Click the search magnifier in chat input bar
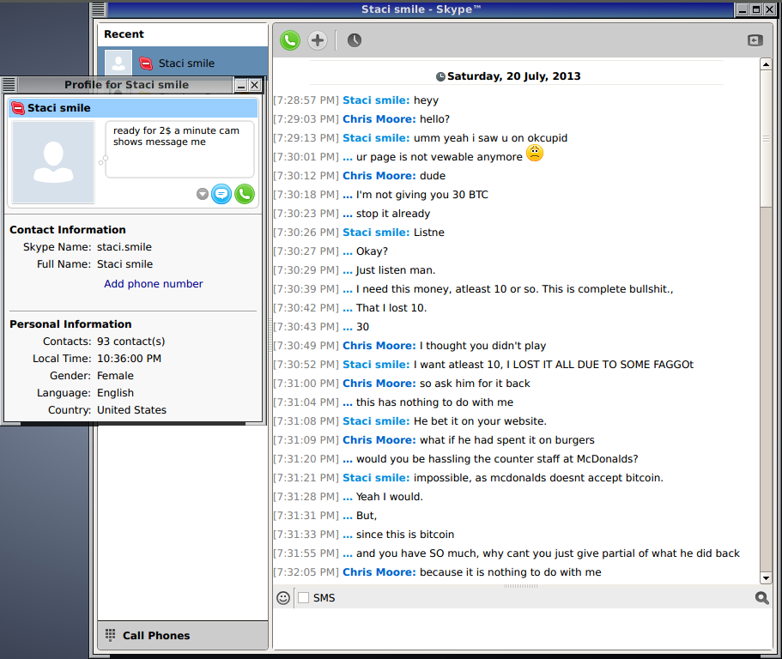The width and height of the screenshot is (782, 659). [761, 598]
